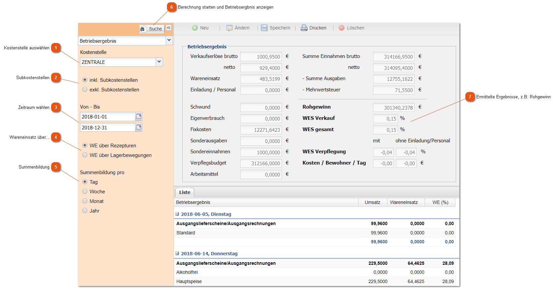The width and height of the screenshot is (556, 289).
Task: Click the Speichern save button
Action: [x=276, y=28]
